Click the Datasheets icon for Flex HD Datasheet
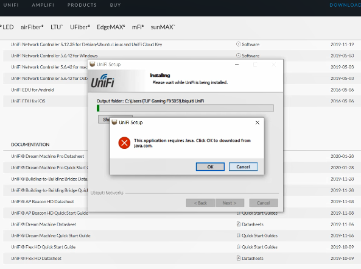Image resolution: width=361 pixels, height=269 pixels. coord(239,258)
